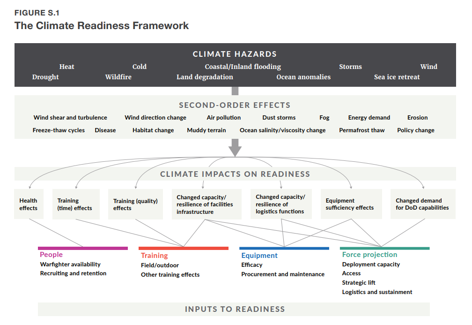Image resolution: width=472 pixels, height=325 pixels.
Task: Click the 'People' category heading
Action: 51,255
